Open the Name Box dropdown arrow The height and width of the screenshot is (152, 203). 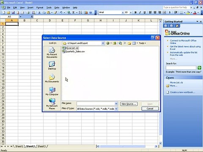click(20, 17)
